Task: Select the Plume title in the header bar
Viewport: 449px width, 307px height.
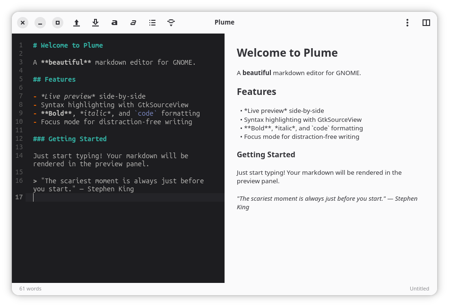Action: 224,22
